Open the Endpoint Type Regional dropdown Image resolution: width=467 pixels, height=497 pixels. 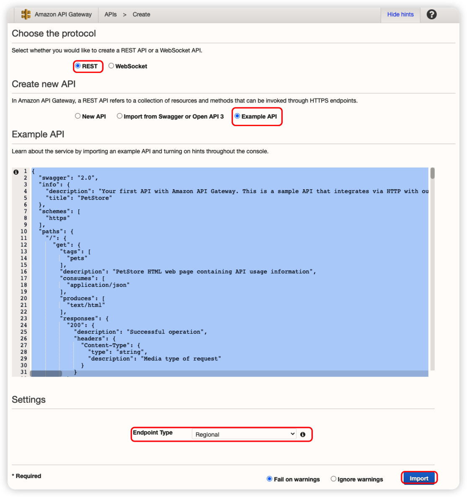point(245,434)
